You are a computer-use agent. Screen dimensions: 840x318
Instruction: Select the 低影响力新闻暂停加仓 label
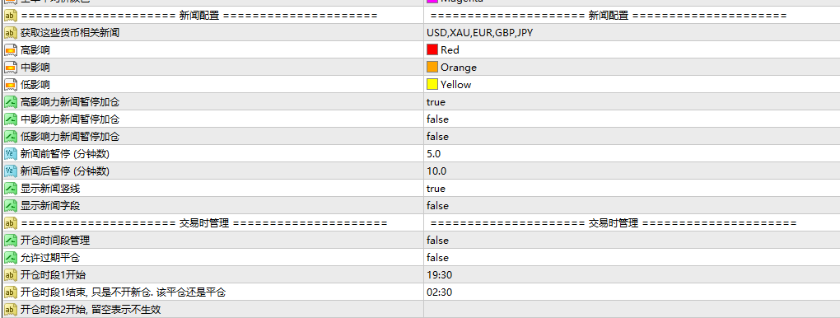tap(70, 136)
